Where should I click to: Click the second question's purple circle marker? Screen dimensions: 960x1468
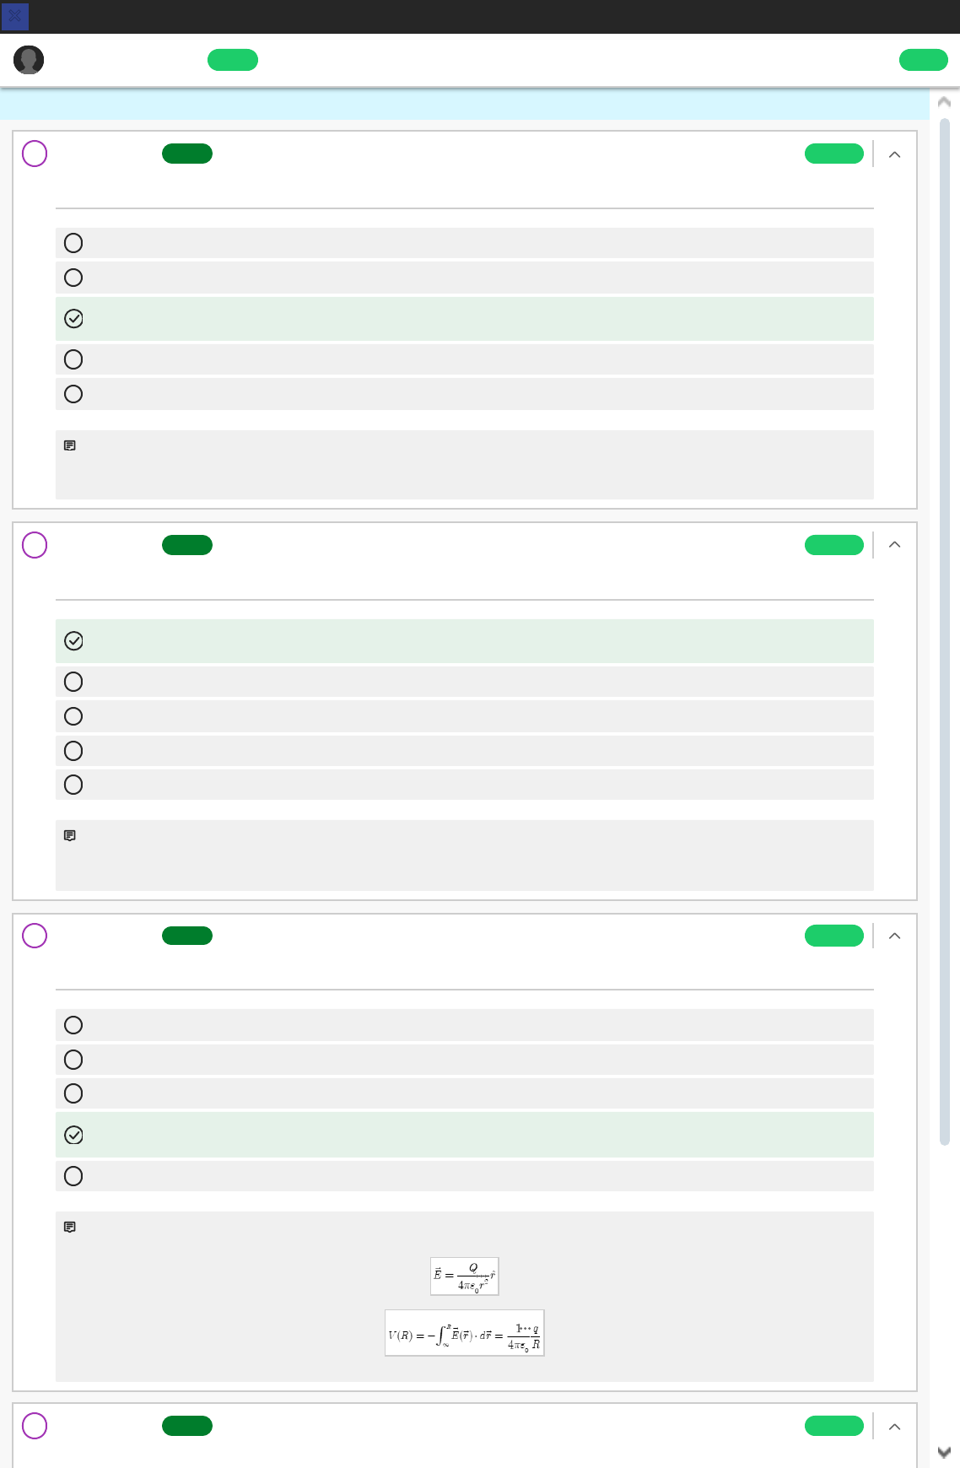point(35,545)
